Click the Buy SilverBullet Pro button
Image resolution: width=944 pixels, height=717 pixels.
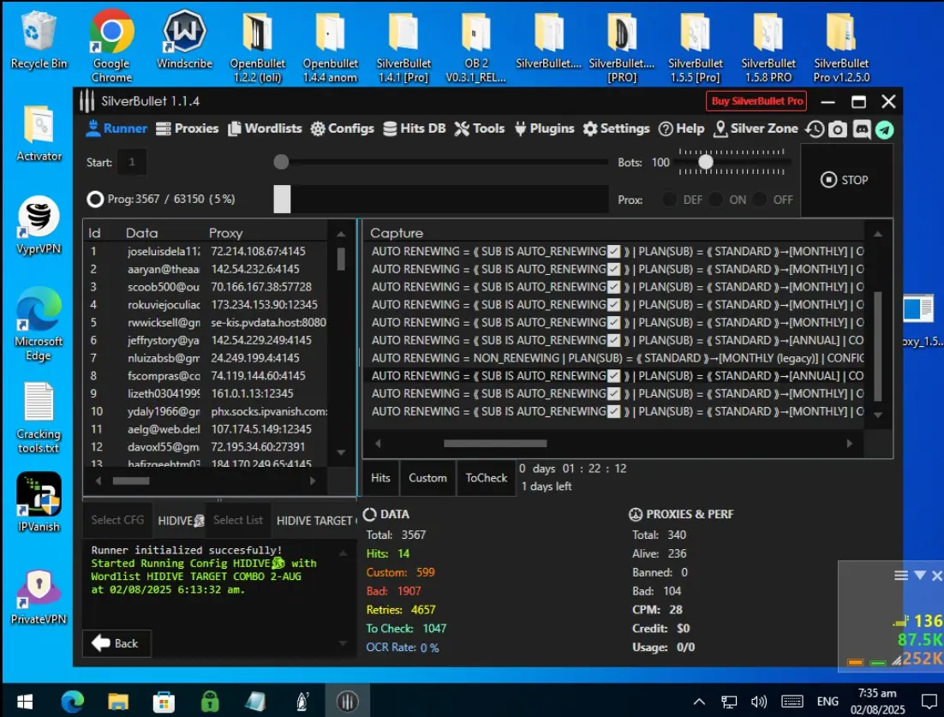pos(756,101)
